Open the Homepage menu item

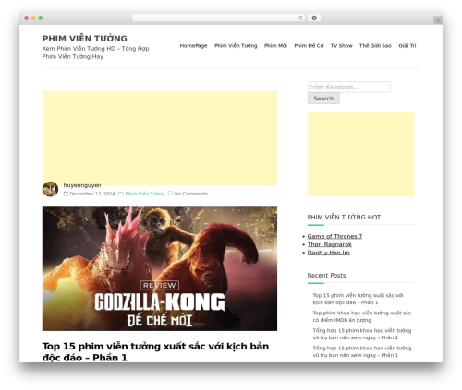193,46
